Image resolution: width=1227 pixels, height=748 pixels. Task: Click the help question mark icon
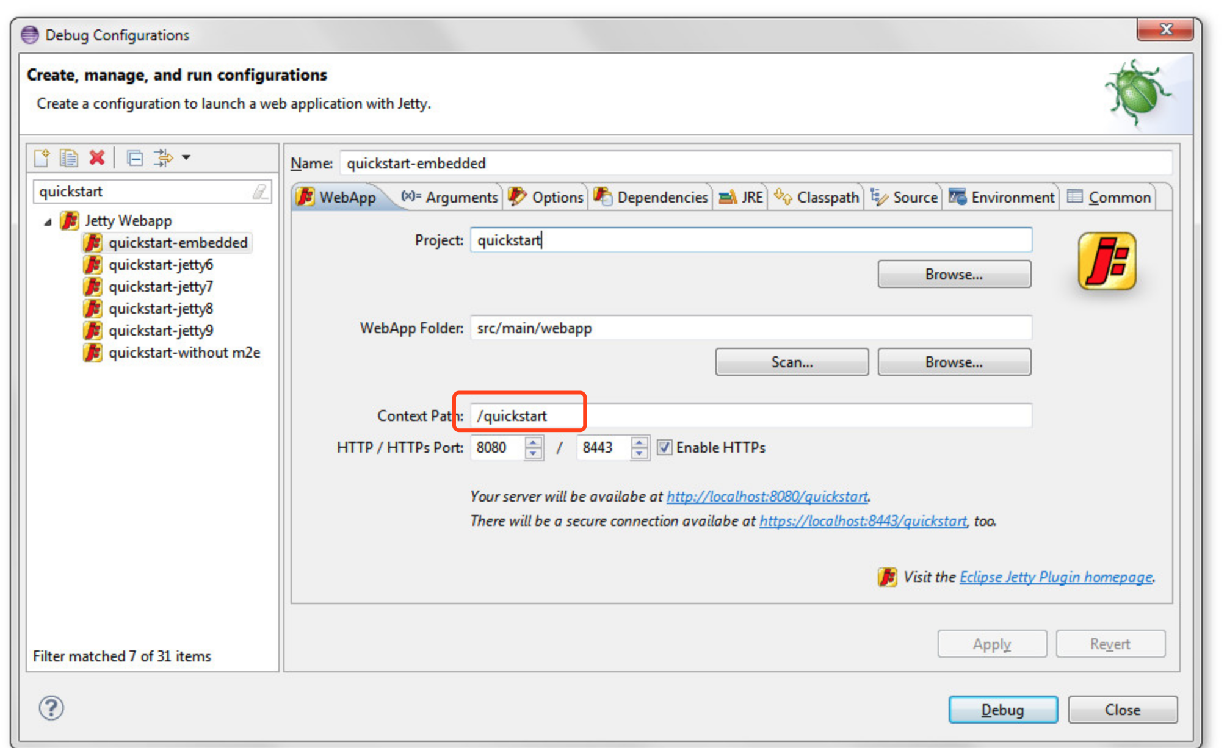click(51, 708)
